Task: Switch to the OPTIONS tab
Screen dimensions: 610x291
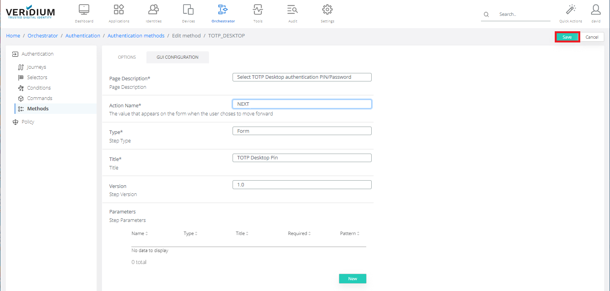Action: 127,57
